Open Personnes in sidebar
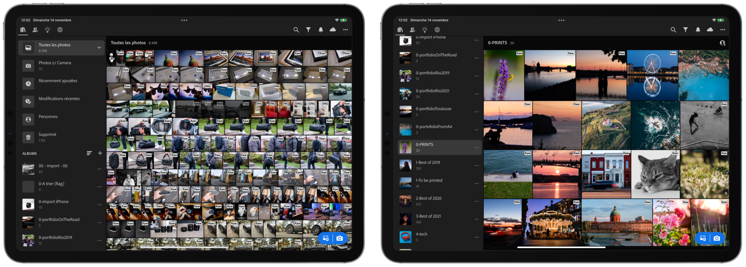746x267 pixels. tap(61, 119)
